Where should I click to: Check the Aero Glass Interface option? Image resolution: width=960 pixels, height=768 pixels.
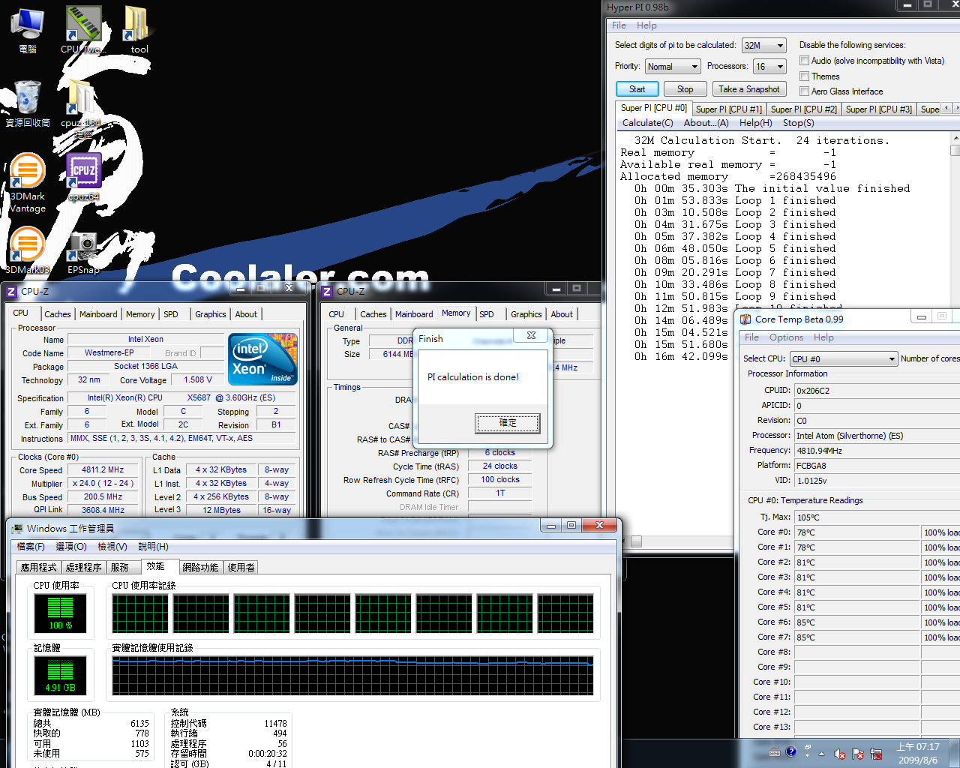click(x=804, y=91)
